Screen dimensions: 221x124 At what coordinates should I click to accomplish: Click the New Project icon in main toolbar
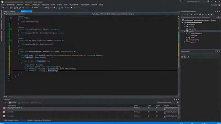click(11, 8)
